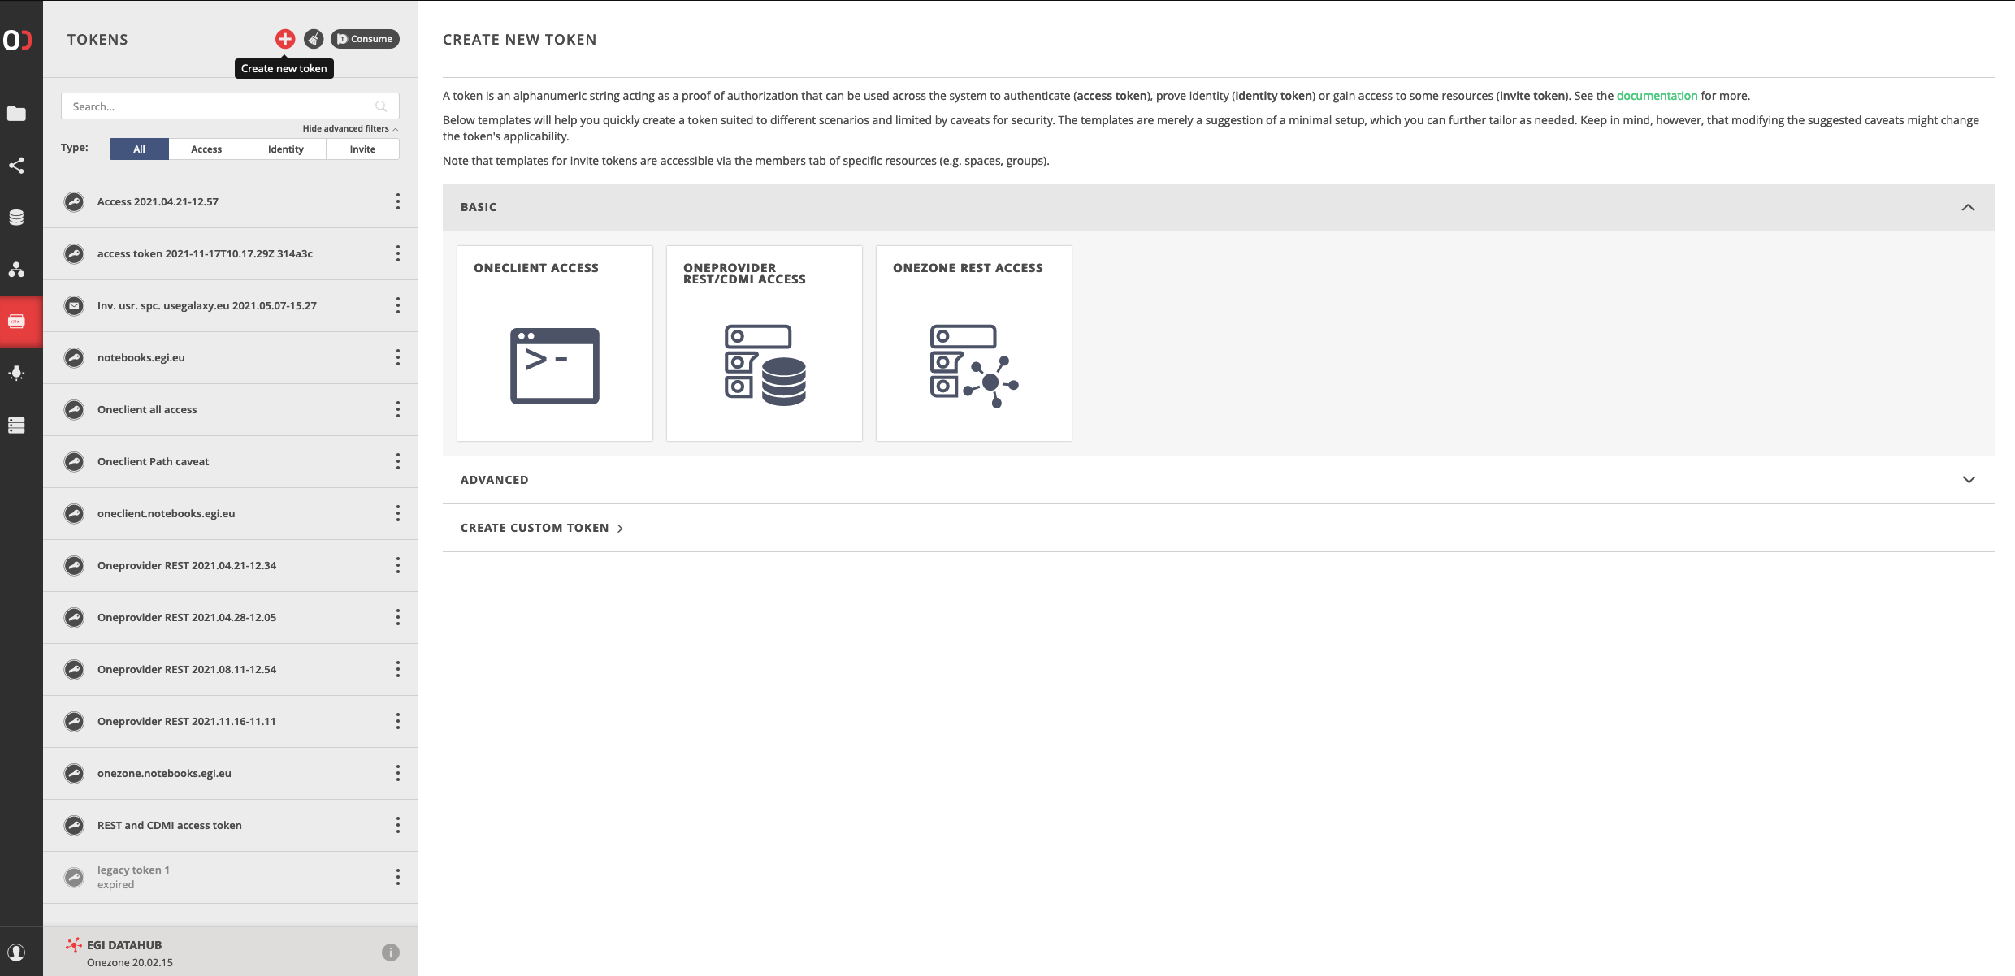Toggle Hide advanced filters

pyautogui.click(x=349, y=128)
